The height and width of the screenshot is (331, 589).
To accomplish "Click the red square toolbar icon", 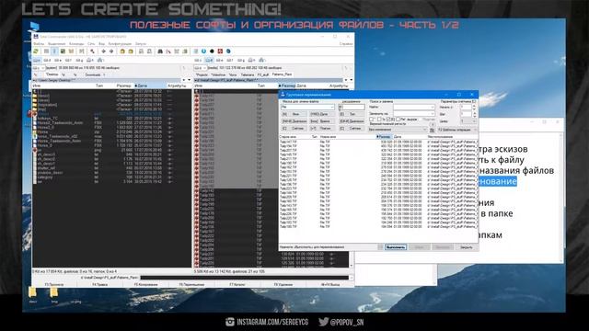I will coord(220,51).
